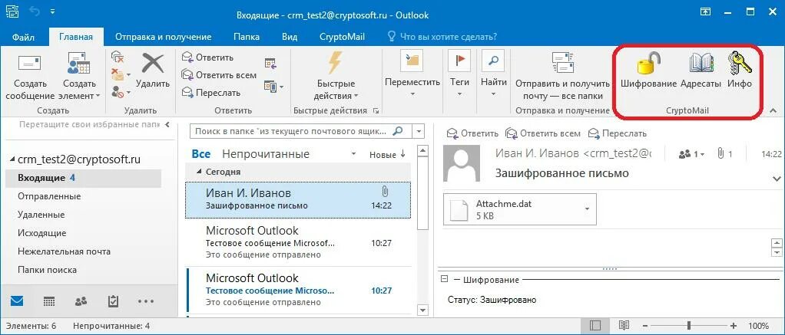Open the Отправленные folder
Image resolution: width=785 pixels, height=335 pixels.
coord(49,196)
